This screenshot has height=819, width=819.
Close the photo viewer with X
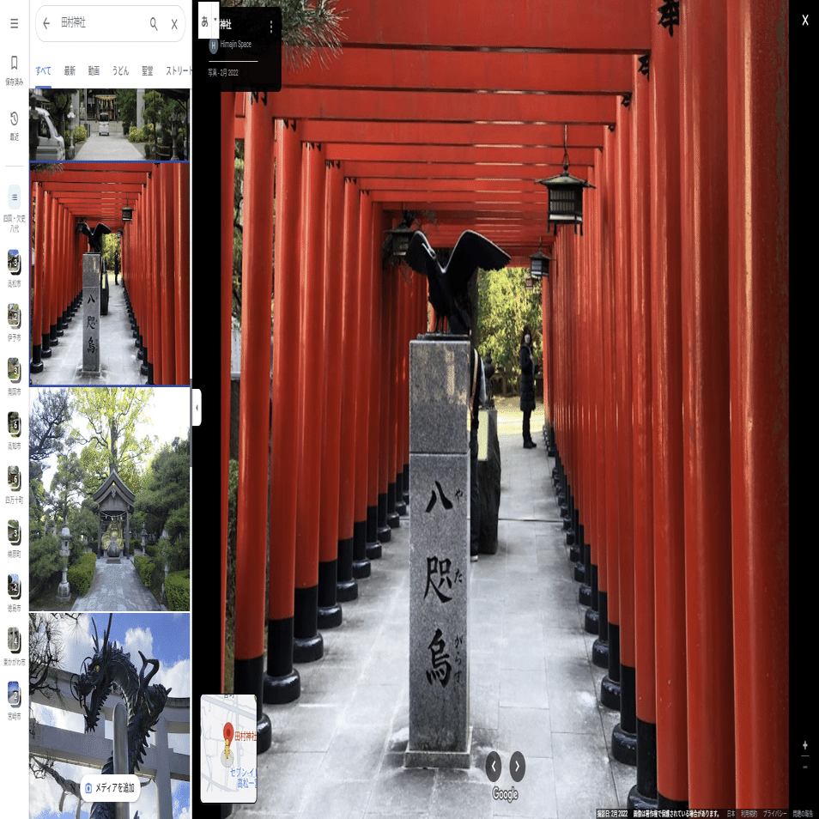tap(805, 21)
